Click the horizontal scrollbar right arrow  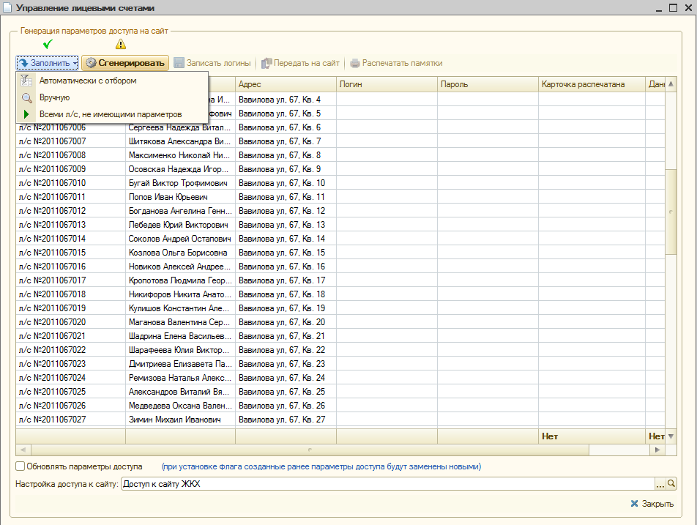[659, 450]
